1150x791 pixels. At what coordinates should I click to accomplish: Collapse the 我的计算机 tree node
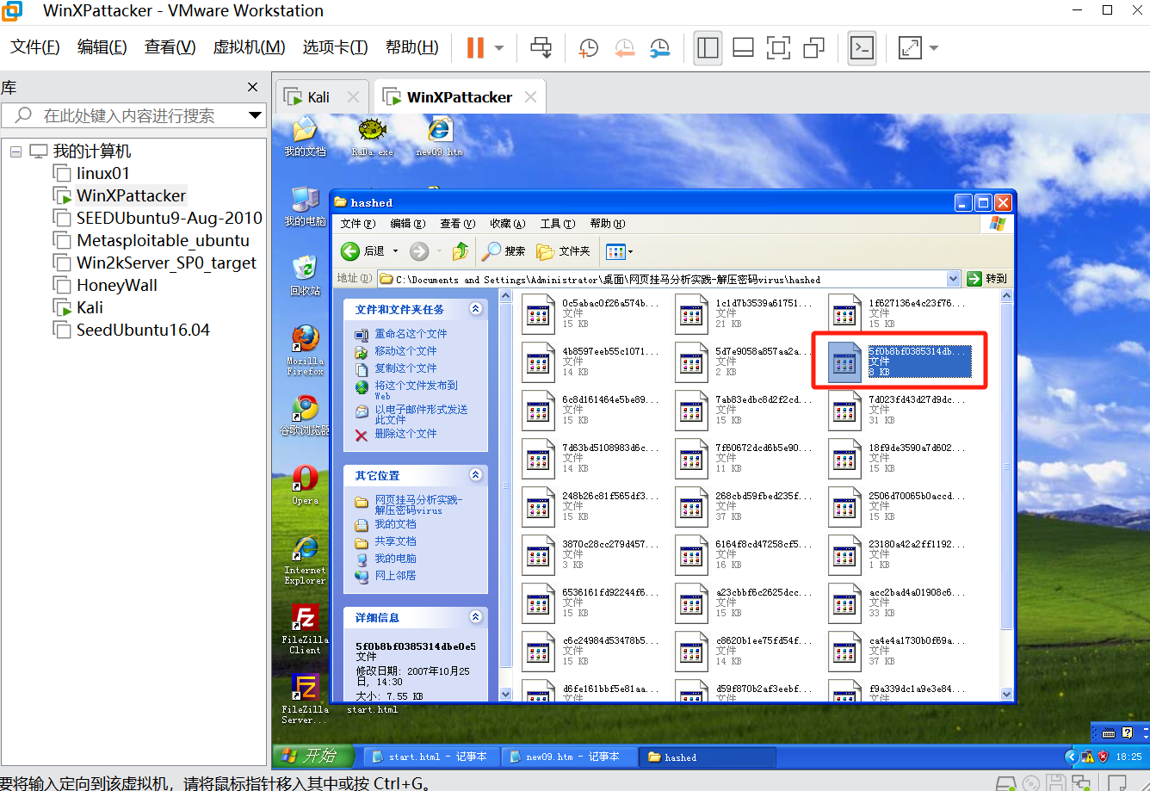pos(15,151)
